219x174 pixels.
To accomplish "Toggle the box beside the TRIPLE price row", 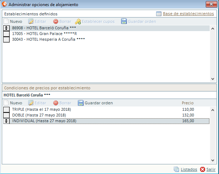I will click(x=6, y=109).
